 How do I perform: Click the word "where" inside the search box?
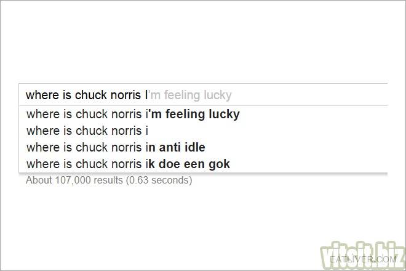pyautogui.click(x=42, y=95)
